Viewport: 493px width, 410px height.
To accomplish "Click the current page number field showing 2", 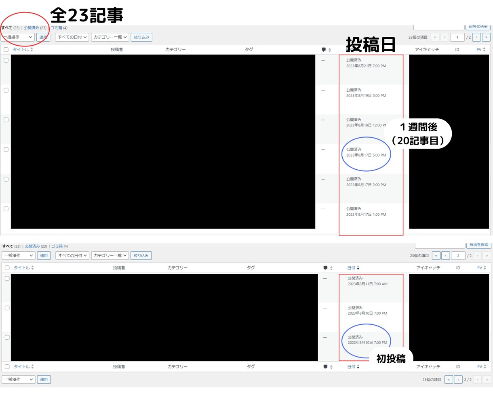I will [x=458, y=255].
